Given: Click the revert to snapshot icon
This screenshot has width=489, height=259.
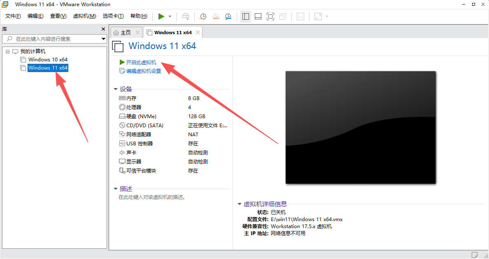Looking at the screenshot, I should (x=216, y=16).
